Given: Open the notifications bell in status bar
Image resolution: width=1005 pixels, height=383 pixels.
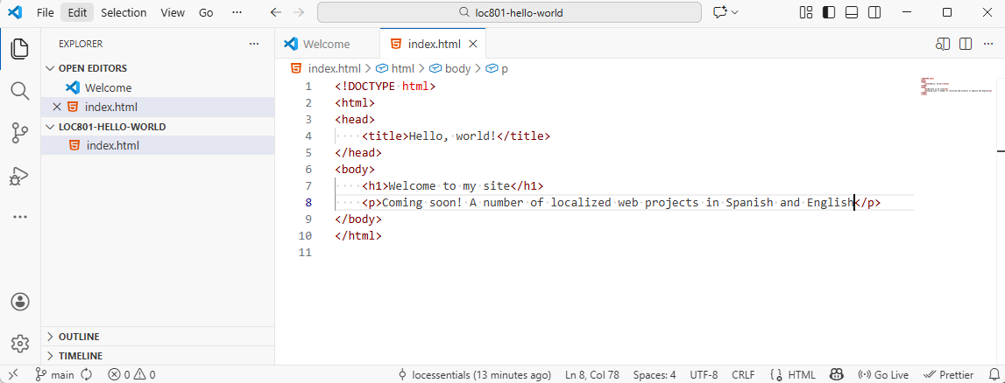Looking at the screenshot, I should point(993,374).
